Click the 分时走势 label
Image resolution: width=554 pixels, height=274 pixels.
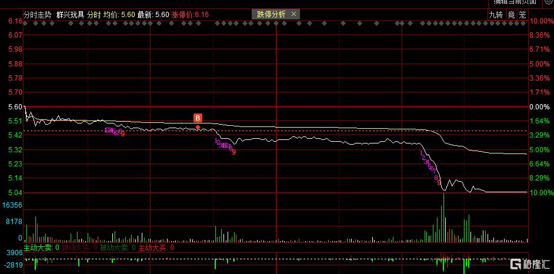click(x=38, y=15)
